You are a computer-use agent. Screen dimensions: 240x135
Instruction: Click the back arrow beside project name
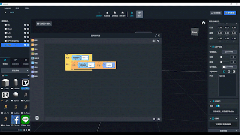(x=6, y=12)
